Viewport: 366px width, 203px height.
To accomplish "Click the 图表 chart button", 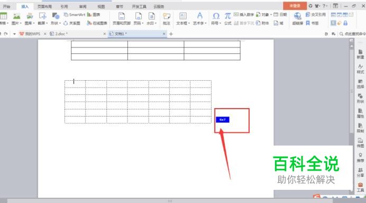I will tap(94, 15).
